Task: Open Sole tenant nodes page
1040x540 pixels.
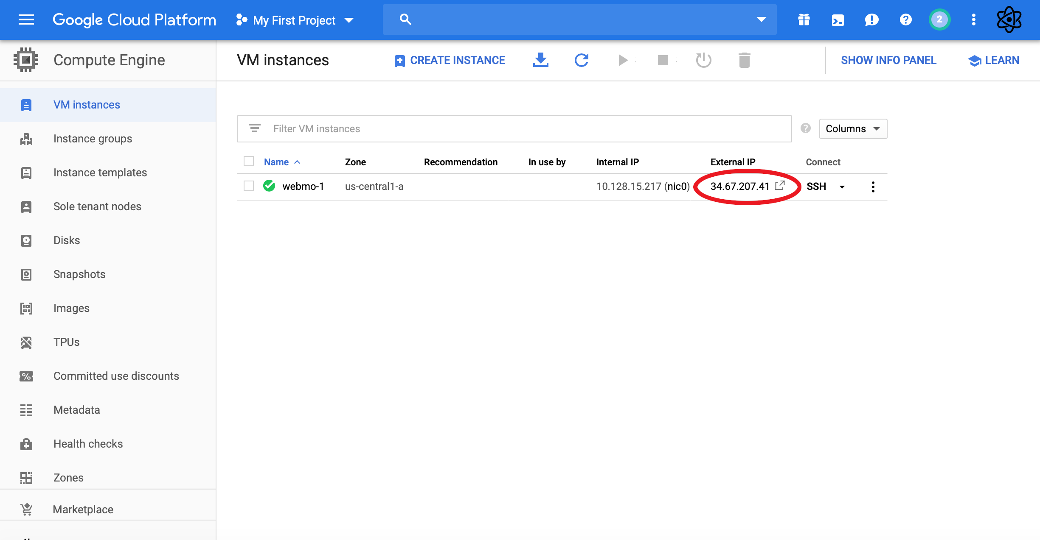Action: click(x=108, y=206)
